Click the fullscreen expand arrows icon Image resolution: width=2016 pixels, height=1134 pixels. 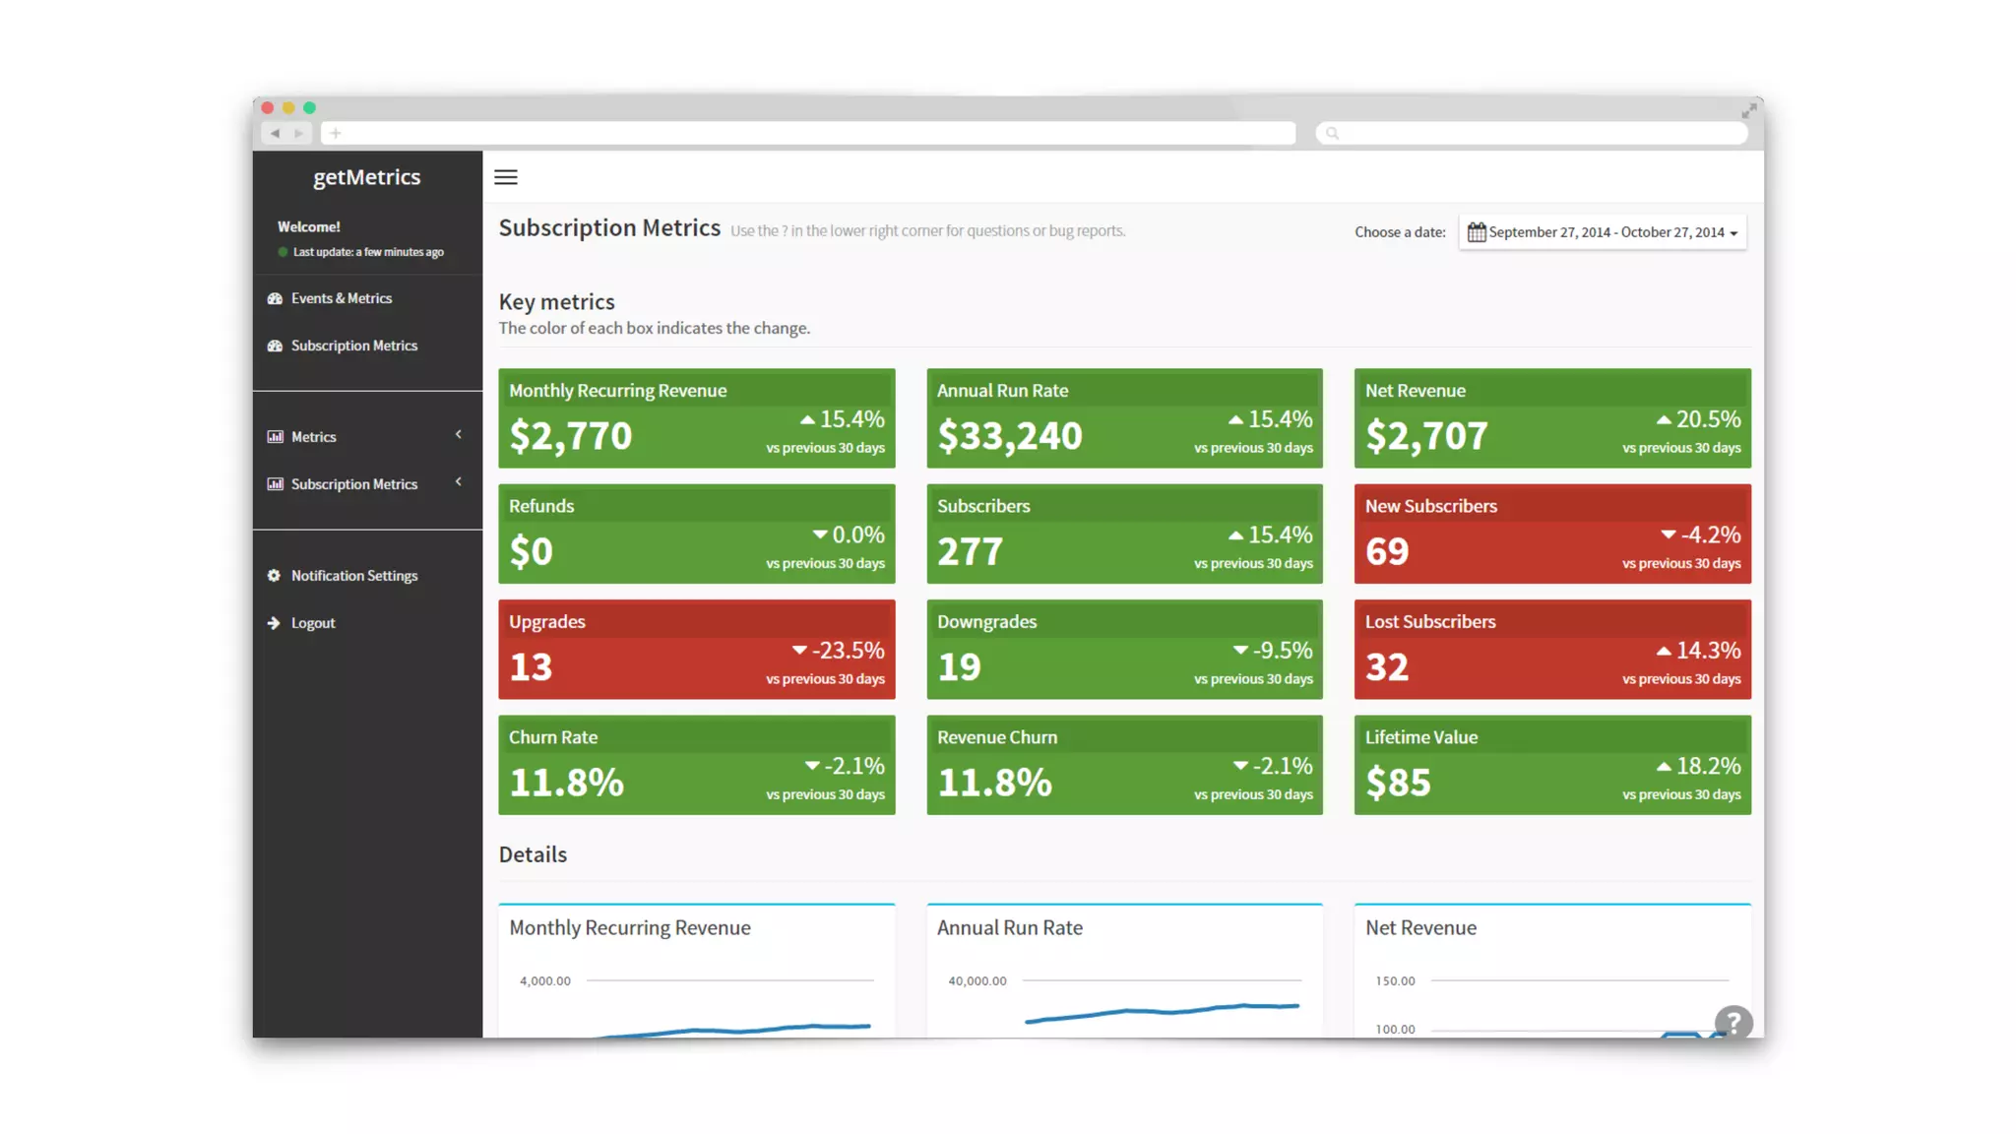(x=1748, y=111)
